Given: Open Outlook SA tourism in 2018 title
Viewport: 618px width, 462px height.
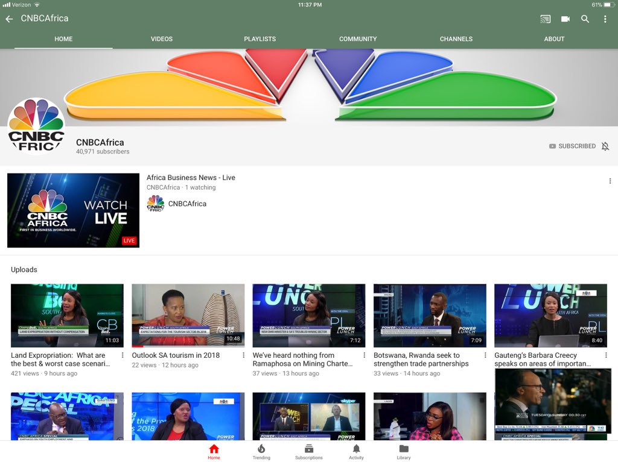Looking at the screenshot, I should click(176, 355).
